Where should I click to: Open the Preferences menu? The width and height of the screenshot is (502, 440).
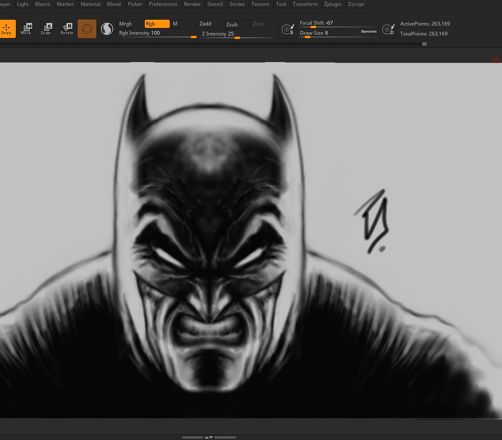(x=163, y=4)
